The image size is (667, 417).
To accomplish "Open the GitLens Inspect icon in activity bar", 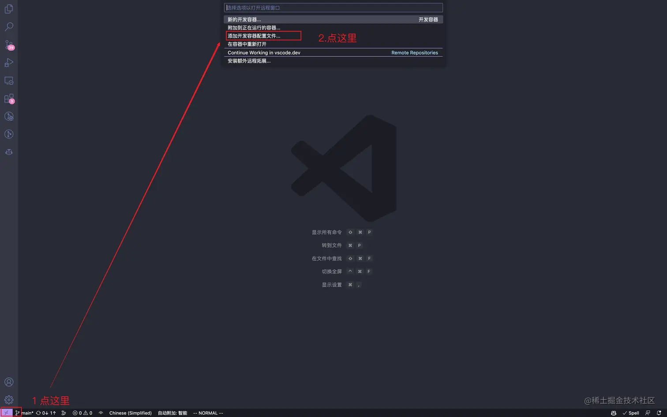I will (x=9, y=116).
